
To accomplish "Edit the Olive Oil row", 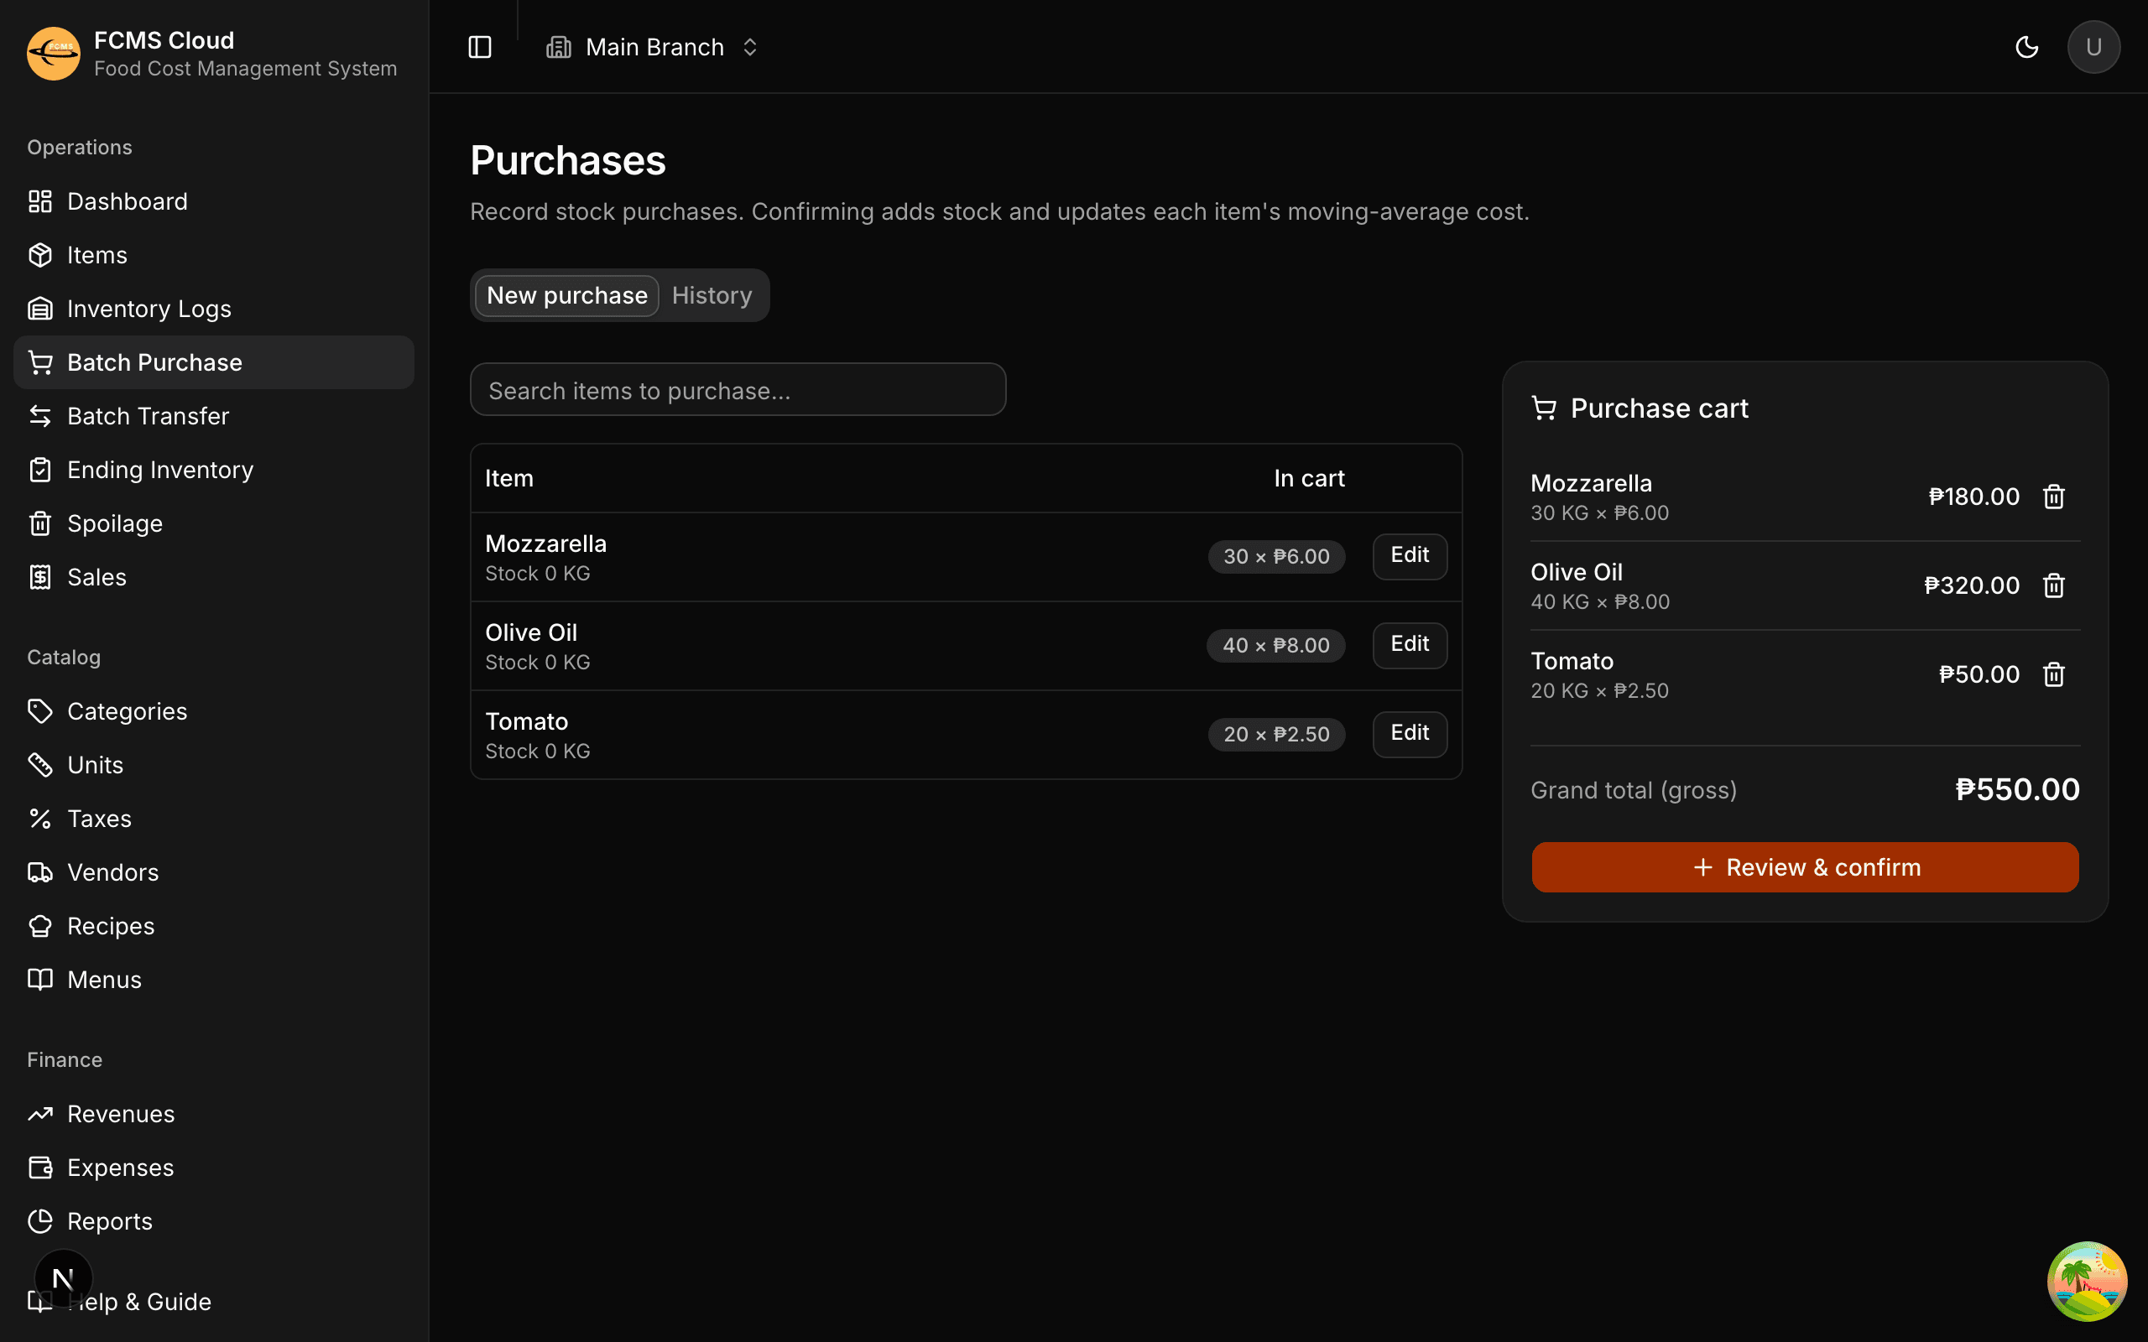I will tap(1410, 644).
